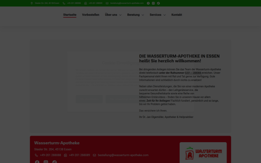Click the envelope icon in the top bar
This screenshot has height=163, width=261.
coord(107,3)
